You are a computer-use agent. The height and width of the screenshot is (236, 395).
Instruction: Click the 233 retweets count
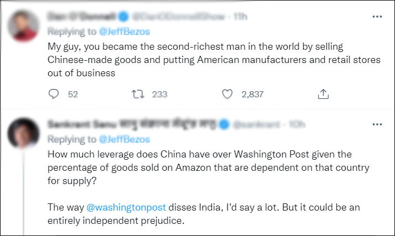pyautogui.click(x=159, y=95)
